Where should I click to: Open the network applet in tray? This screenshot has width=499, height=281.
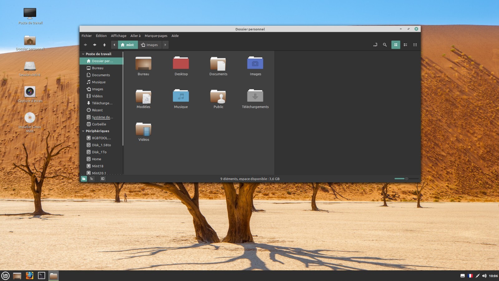point(477,276)
